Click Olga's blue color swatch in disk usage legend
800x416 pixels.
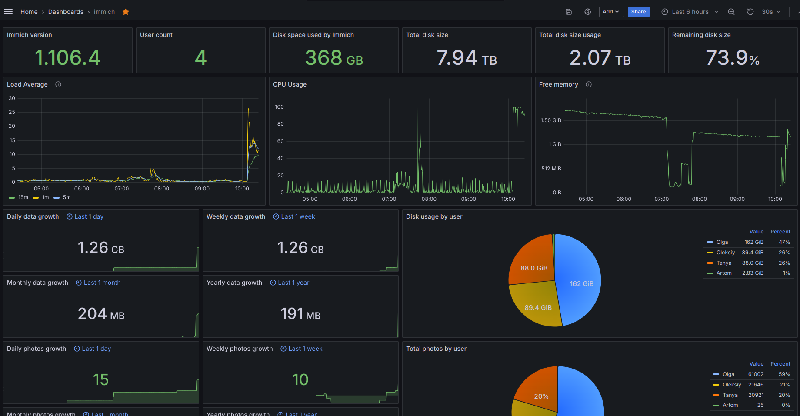click(710, 242)
